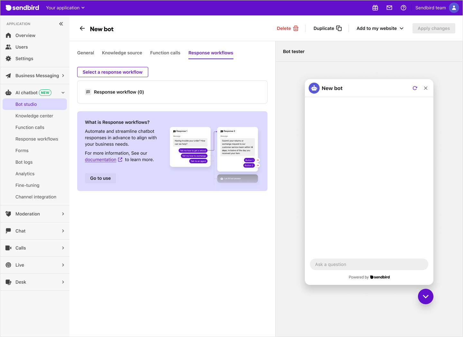463x337 pixels.
Task: Click the user avatar icon
Action: point(454,8)
